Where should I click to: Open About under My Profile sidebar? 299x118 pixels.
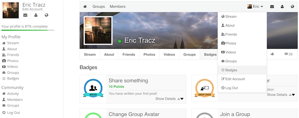click(x=10, y=49)
